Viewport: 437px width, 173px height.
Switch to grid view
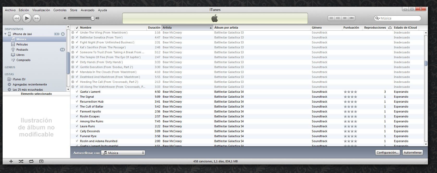point(345,18)
